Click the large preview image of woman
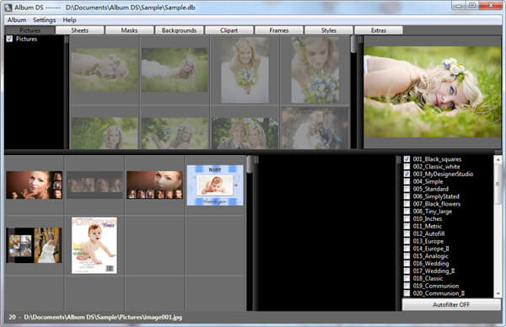Screen dimensions: 506x327 pyautogui.click(x=433, y=92)
